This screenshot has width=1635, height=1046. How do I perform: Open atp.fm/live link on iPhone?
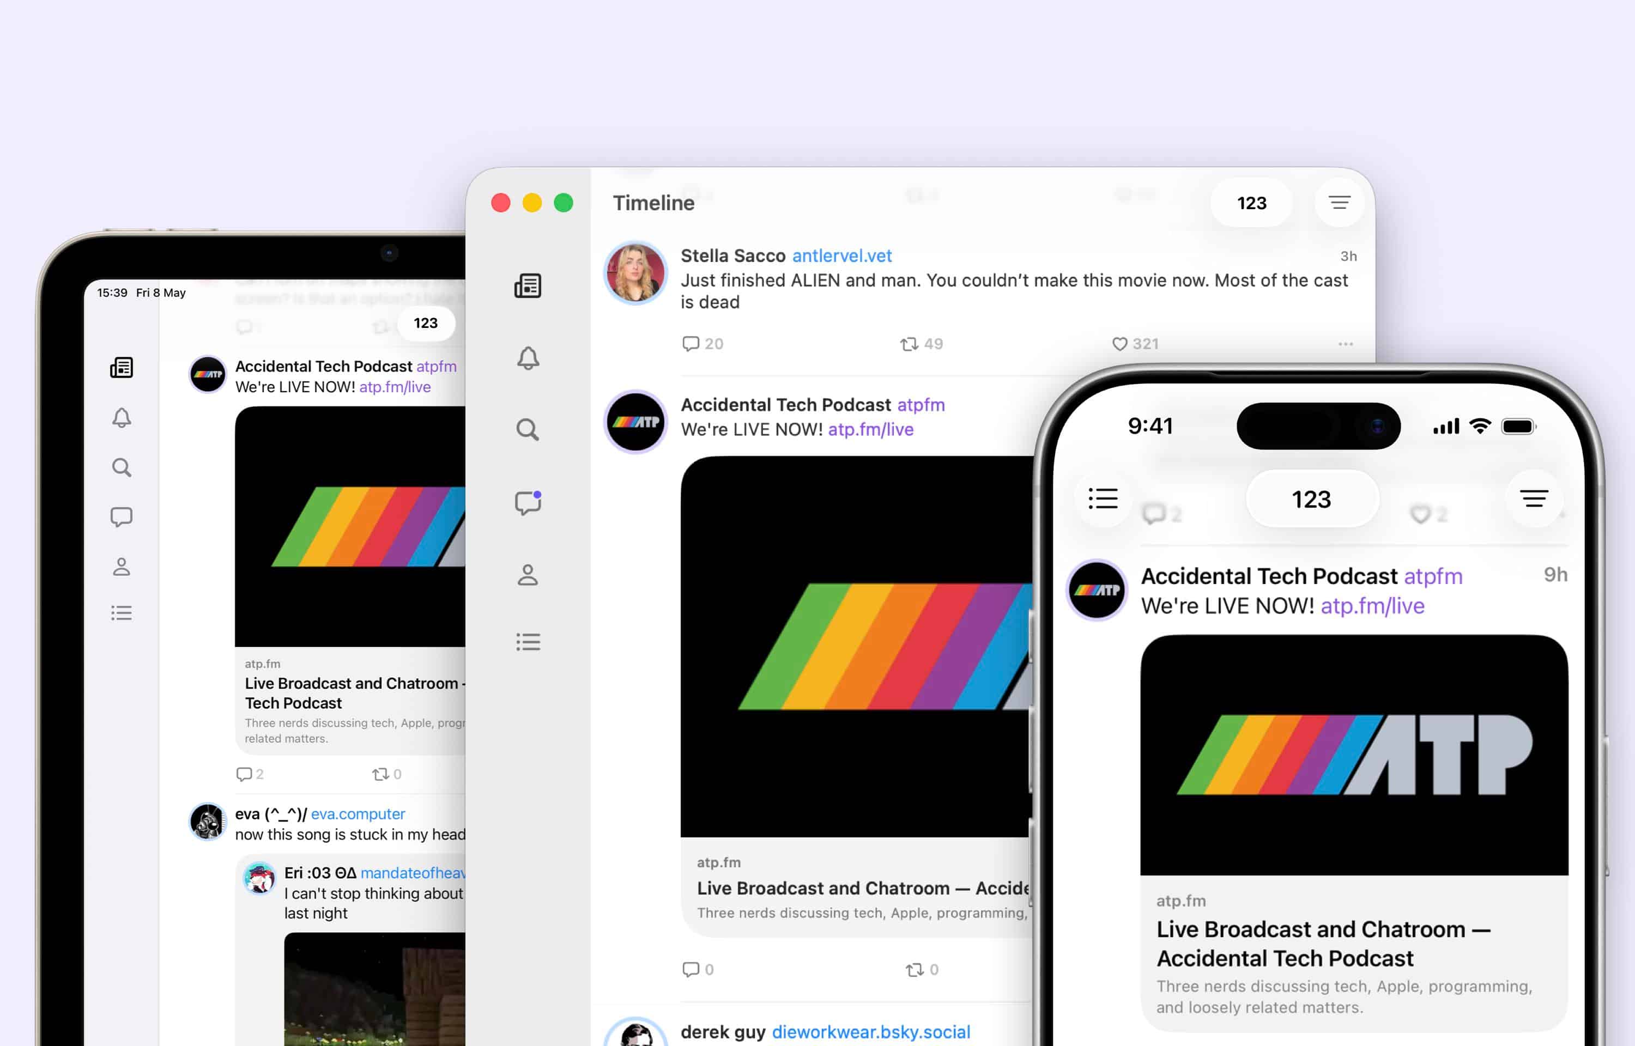pos(1372,605)
